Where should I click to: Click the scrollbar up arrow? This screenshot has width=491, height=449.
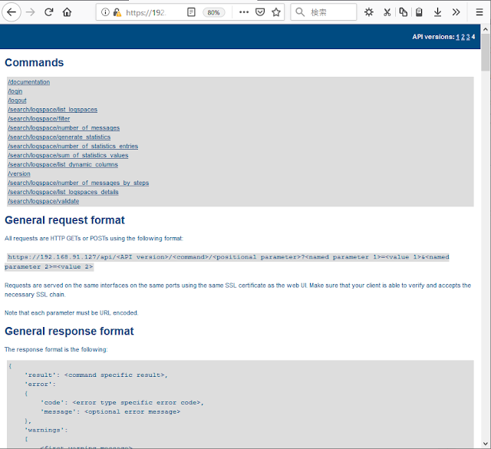pyautogui.click(x=486, y=29)
